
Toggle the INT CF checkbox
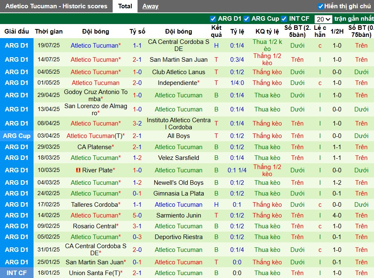[284, 19]
